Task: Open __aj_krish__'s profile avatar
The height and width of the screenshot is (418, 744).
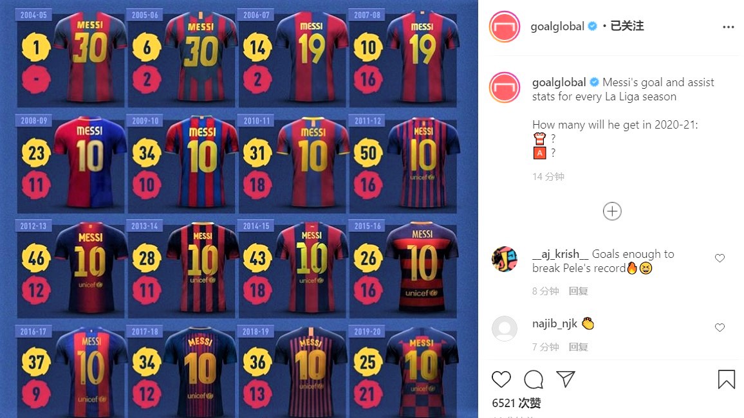Action: (505, 259)
